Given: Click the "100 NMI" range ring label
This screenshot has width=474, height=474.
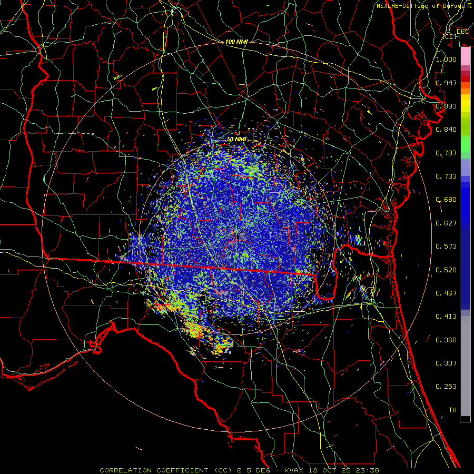Looking at the screenshot, I should 236,42.
